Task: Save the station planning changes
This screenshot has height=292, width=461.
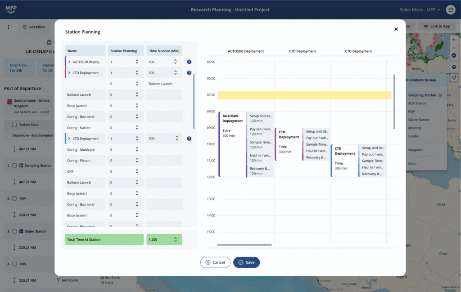Action: point(246,262)
